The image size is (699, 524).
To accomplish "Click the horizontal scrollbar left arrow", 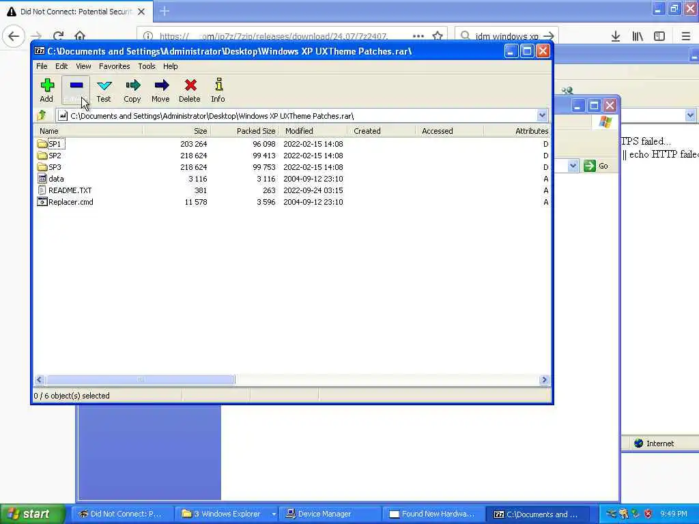I will (x=39, y=379).
